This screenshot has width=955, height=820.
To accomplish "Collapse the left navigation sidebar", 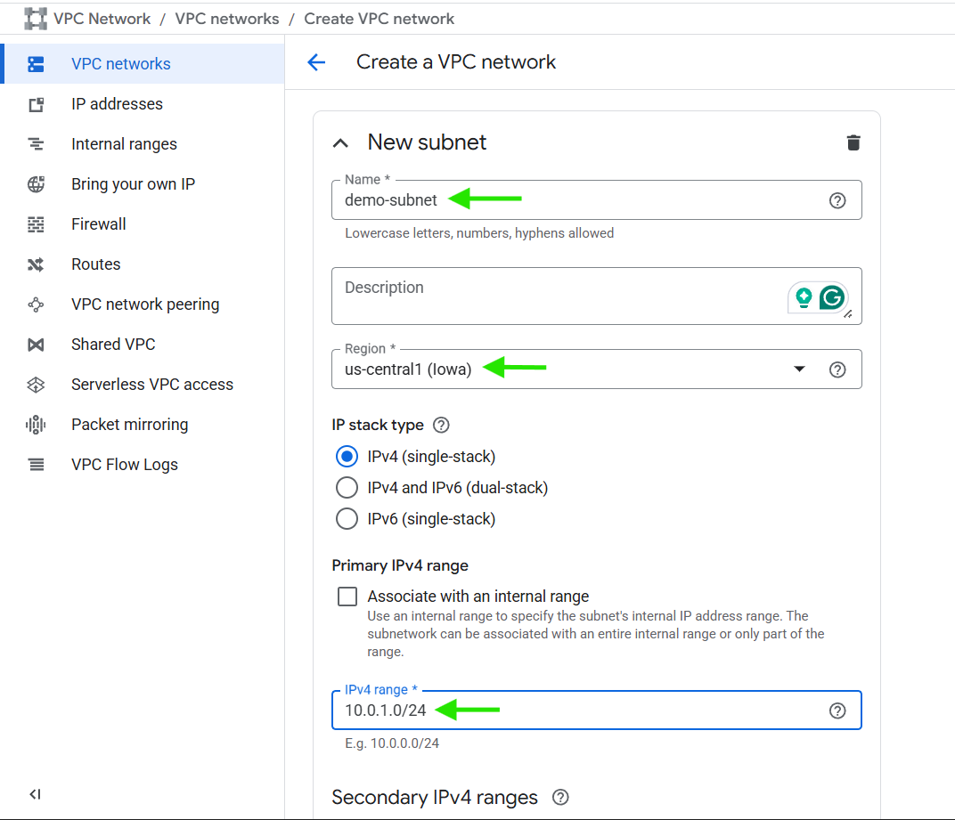I will 35,794.
